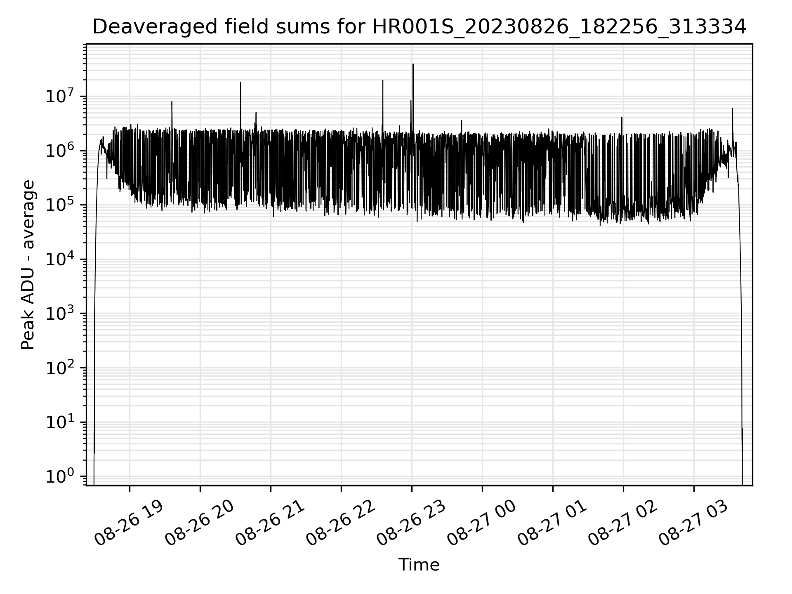Click the x-axis label 'Time'
Screen dimensions: 792x594
419,565
